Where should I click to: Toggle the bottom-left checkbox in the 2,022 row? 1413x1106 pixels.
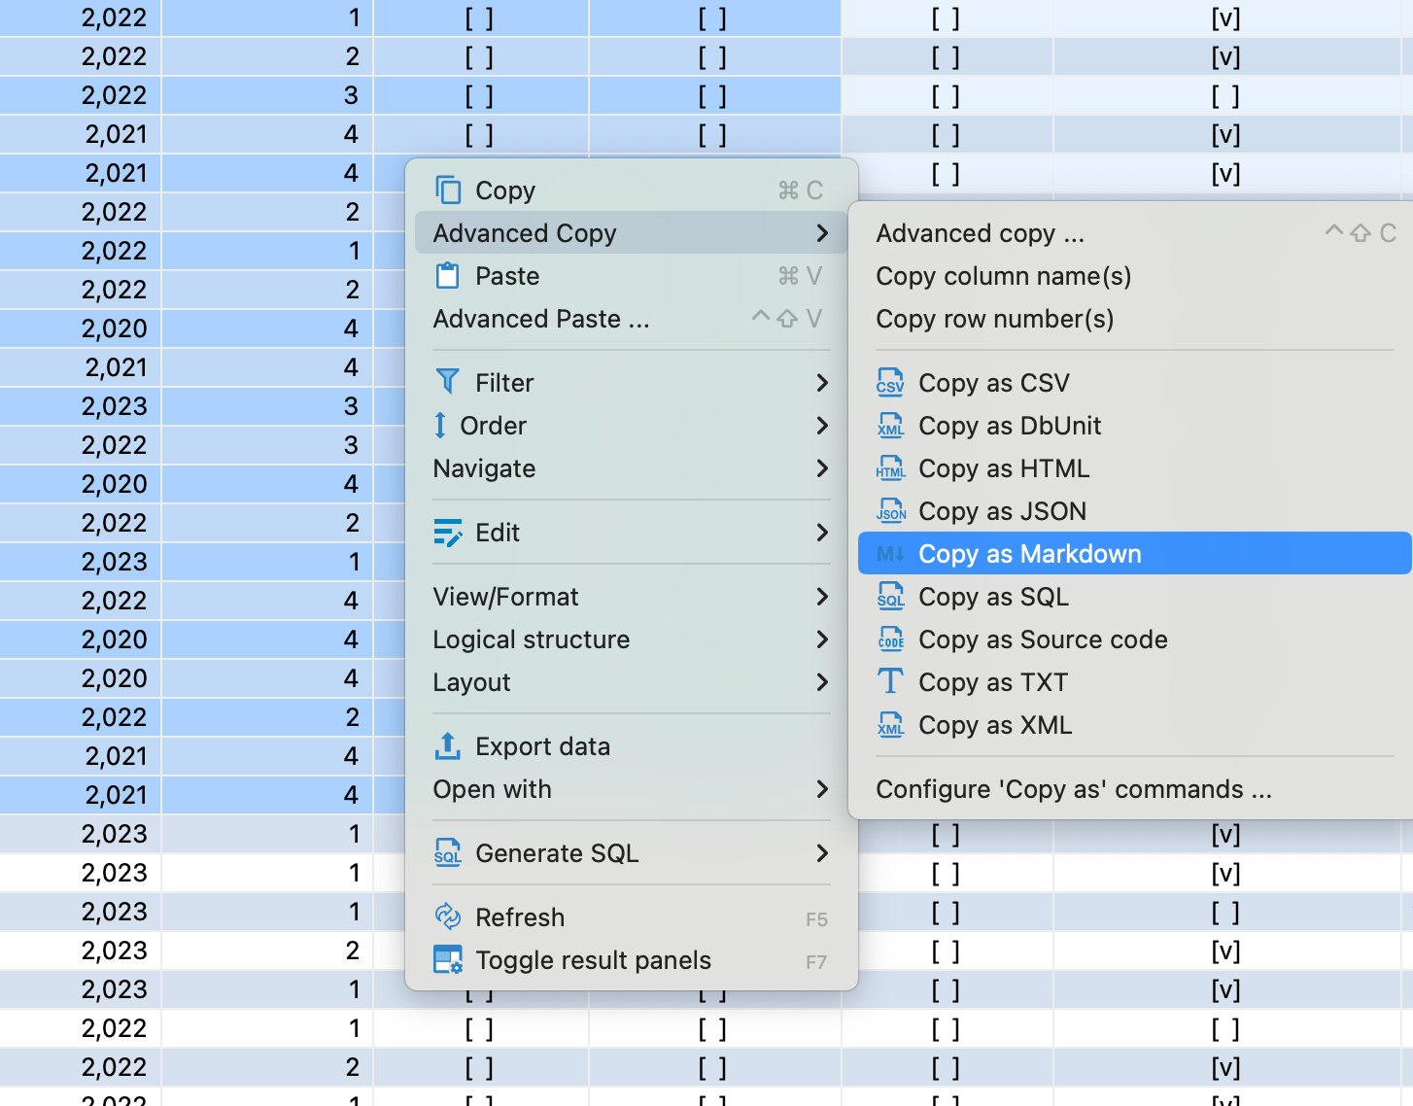click(479, 1067)
